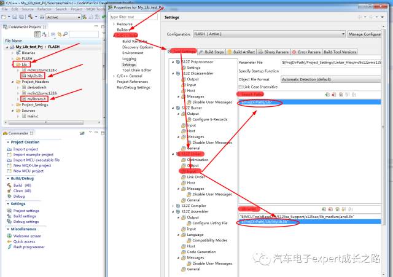This screenshot has width=393, height=277.
Task: Expand the S12Z Compiler node
Action: point(173,206)
